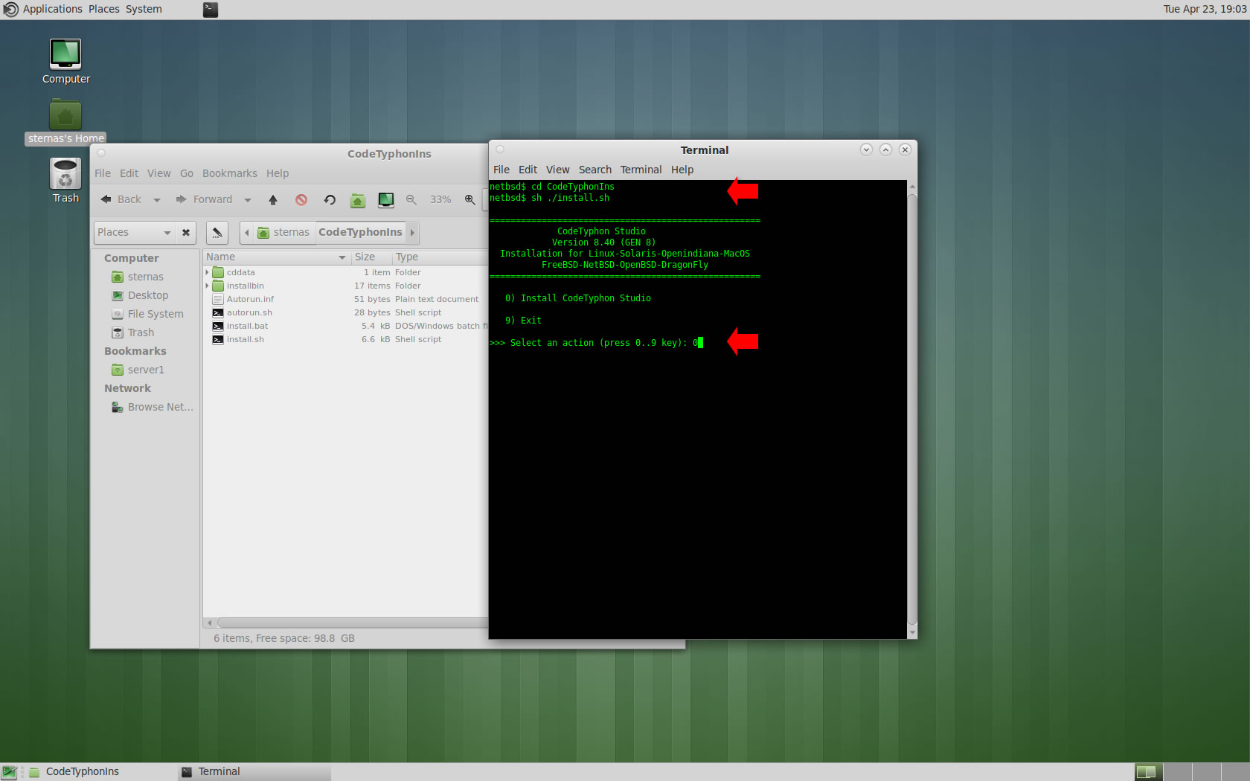Open sternas in the sidebar
Screen dimensions: 1250x781
145,277
